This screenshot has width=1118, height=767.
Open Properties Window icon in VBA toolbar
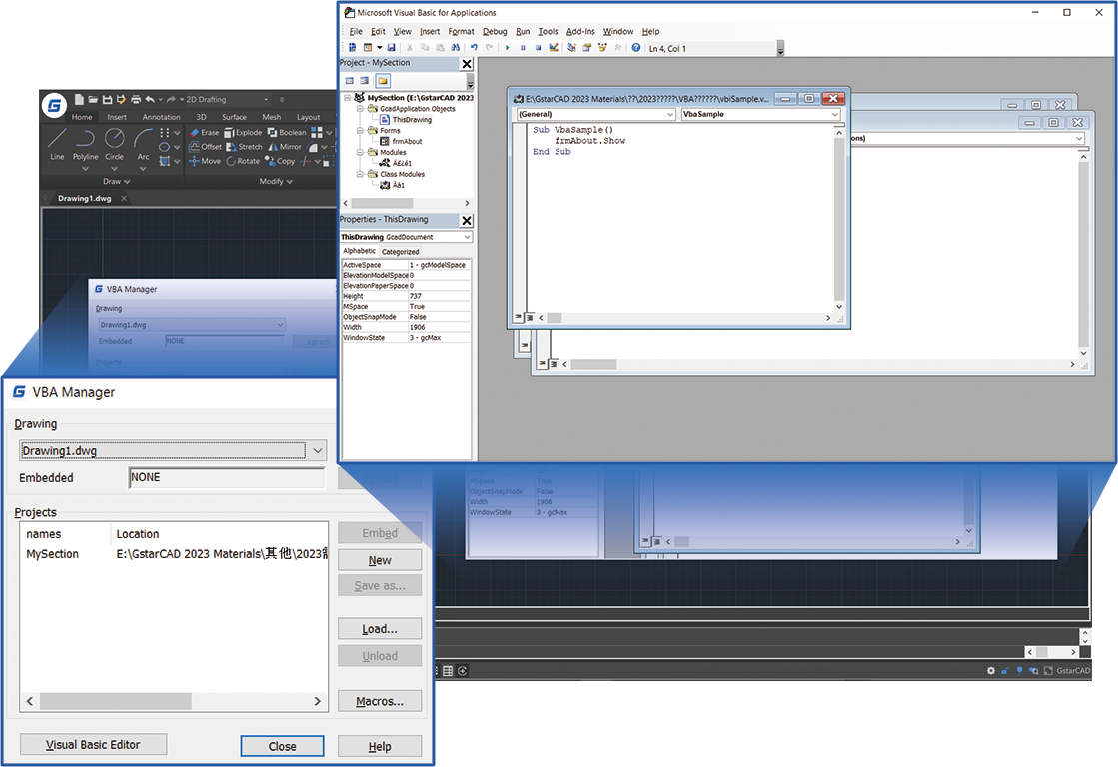586,48
